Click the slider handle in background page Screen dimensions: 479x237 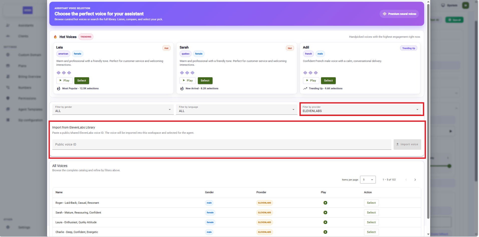point(449,166)
